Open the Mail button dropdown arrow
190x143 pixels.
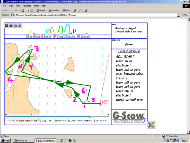coord(82,10)
